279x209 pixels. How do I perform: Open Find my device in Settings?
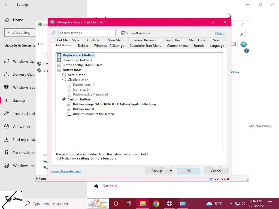click(x=20, y=140)
